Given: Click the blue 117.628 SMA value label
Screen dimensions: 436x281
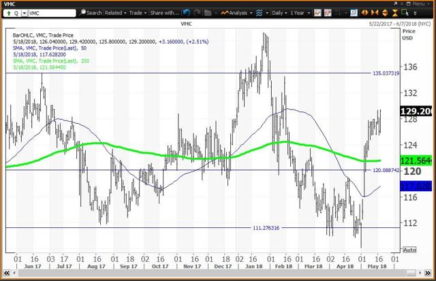Looking at the screenshot, I should point(416,186).
